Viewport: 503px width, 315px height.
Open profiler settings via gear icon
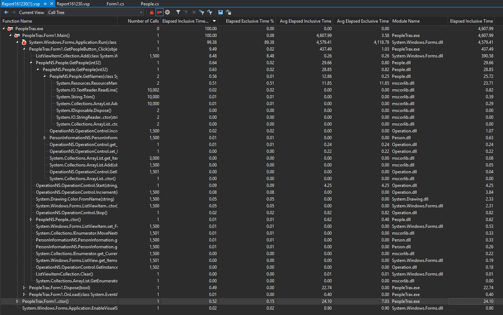pos(167,12)
